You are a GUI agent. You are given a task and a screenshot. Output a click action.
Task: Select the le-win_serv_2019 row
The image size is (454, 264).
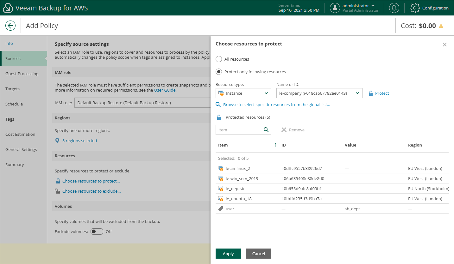click(242, 178)
